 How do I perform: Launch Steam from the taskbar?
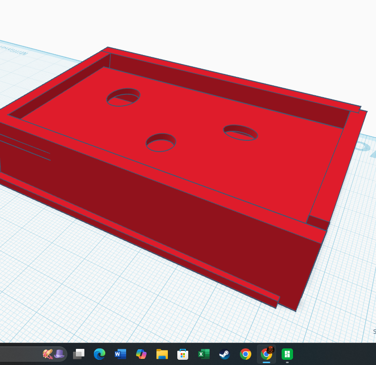pyautogui.click(x=224, y=354)
